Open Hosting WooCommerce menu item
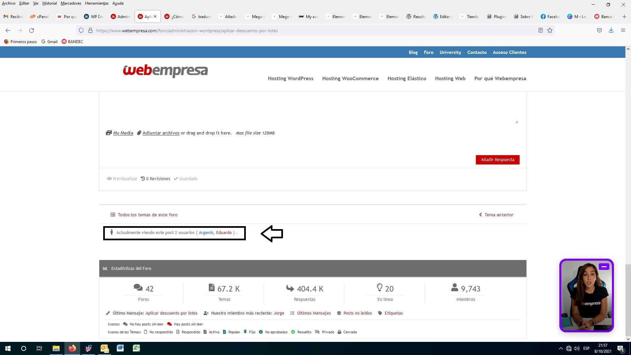Viewport: 631px width, 355px height. [x=350, y=78]
